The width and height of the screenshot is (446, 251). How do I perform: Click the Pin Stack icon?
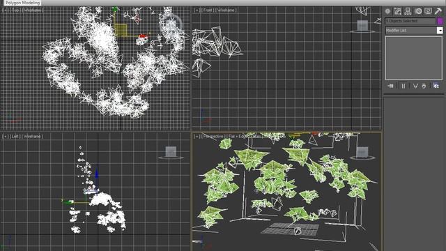click(x=391, y=86)
